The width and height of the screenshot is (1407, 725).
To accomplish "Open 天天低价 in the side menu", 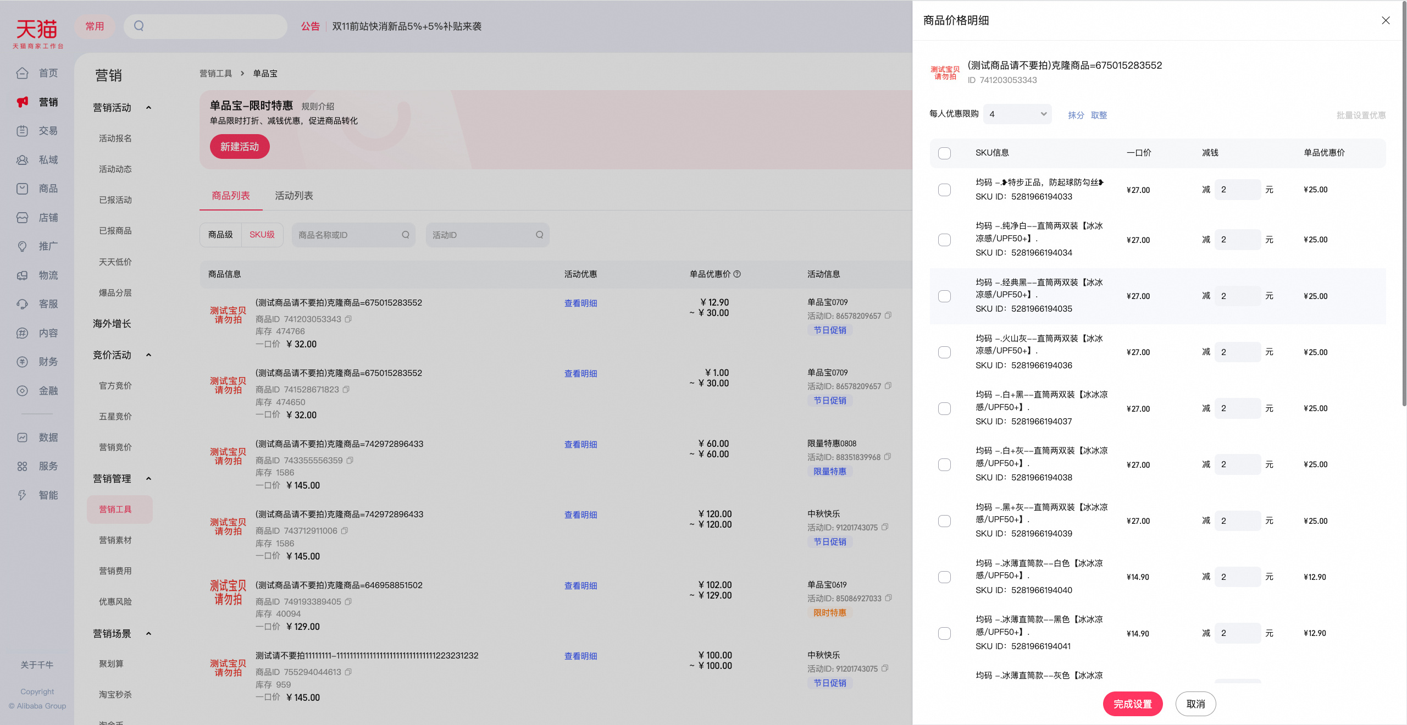I will click(115, 262).
